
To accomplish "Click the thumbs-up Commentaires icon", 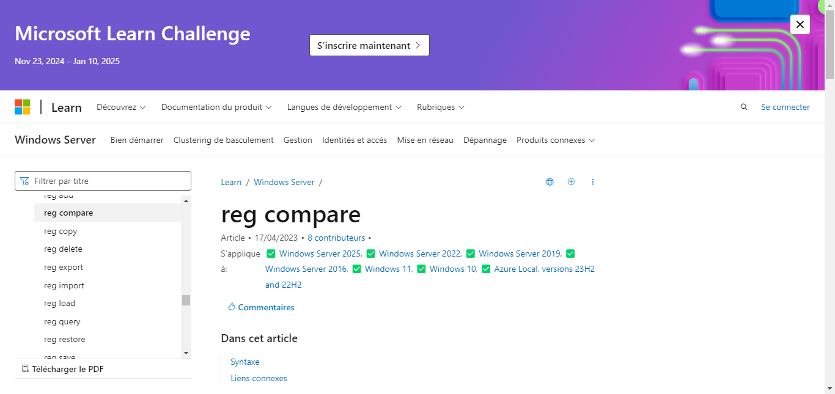I will (232, 307).
